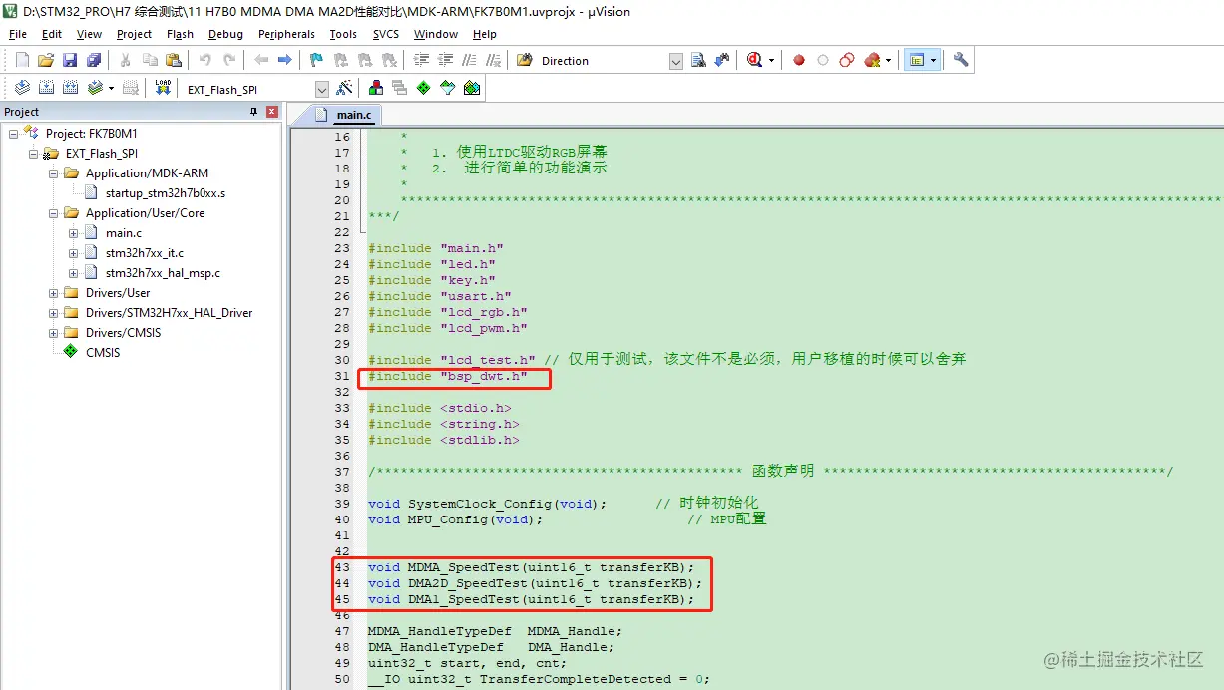Screen dimensions: 1224x690
Task: Open Configuration with the wrench icon
Action: point(961,60)
